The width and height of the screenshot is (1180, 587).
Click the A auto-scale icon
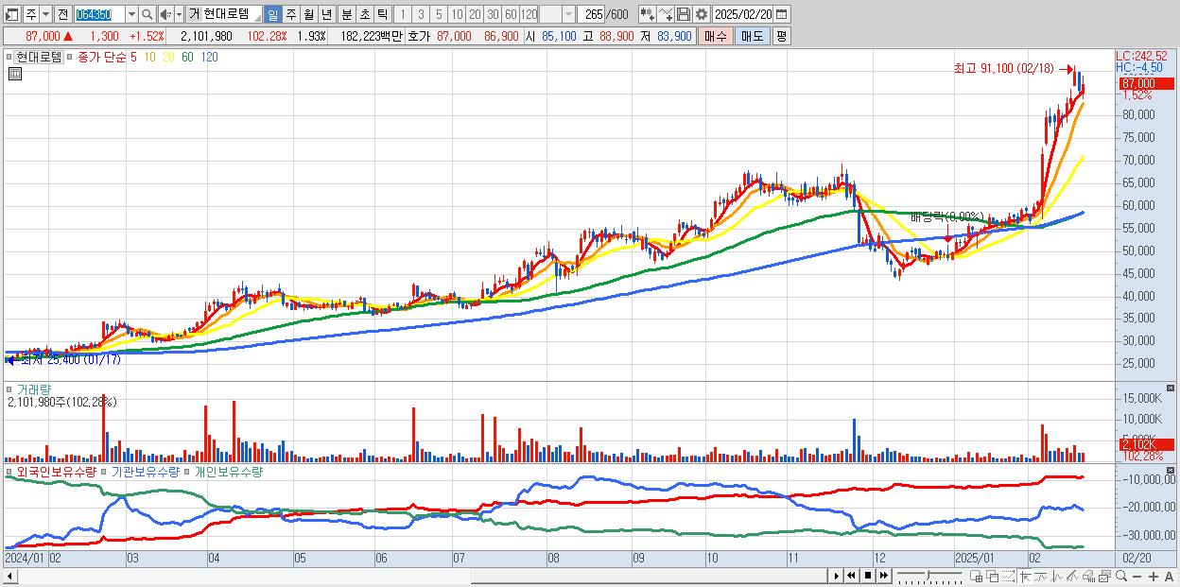click(1169, 576)
